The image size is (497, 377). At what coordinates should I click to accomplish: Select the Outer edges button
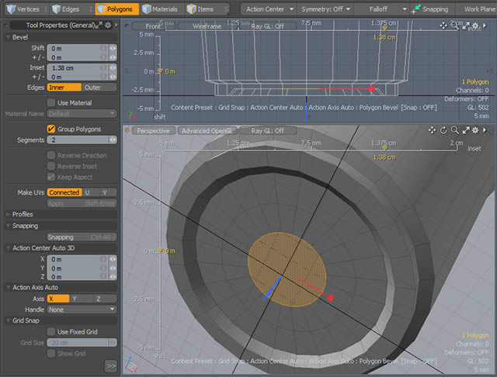pyautogui.click(x=99, y=88)
